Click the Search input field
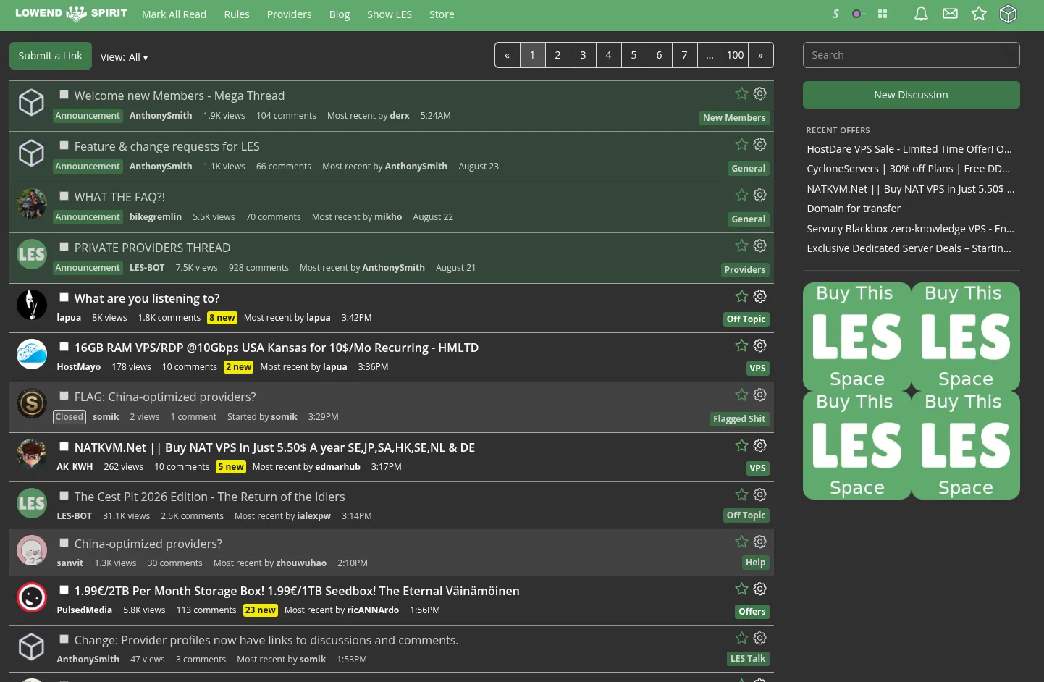The width and height of the screenshot is (1044, 682). (911, 55)
